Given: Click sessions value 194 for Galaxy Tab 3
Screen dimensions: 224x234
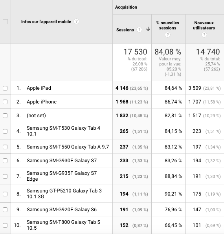Looking at the screenshot, I should 124,194.
